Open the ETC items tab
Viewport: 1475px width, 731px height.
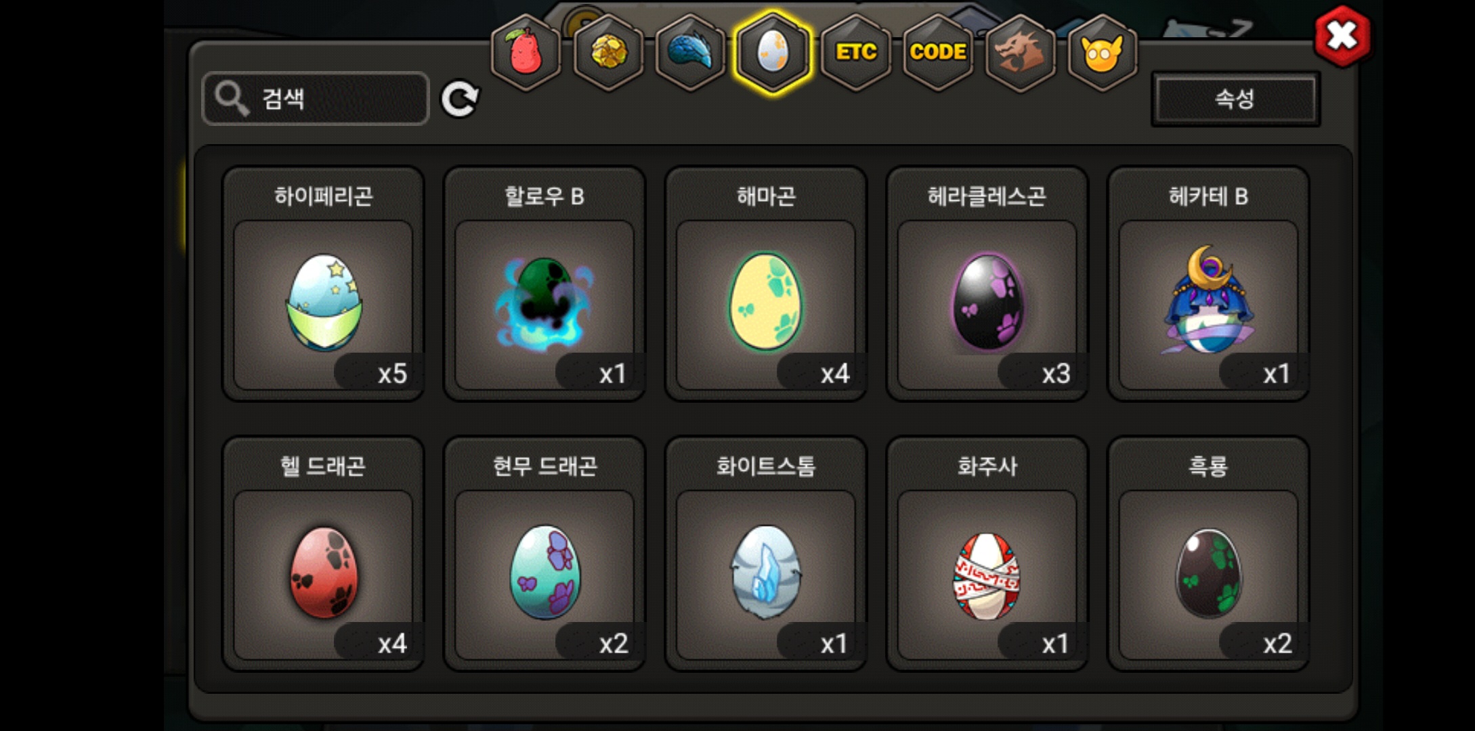click(x=856, y=53)
